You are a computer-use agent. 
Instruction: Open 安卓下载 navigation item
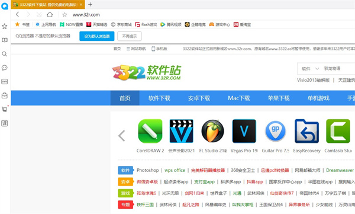[x=199, y=98]
